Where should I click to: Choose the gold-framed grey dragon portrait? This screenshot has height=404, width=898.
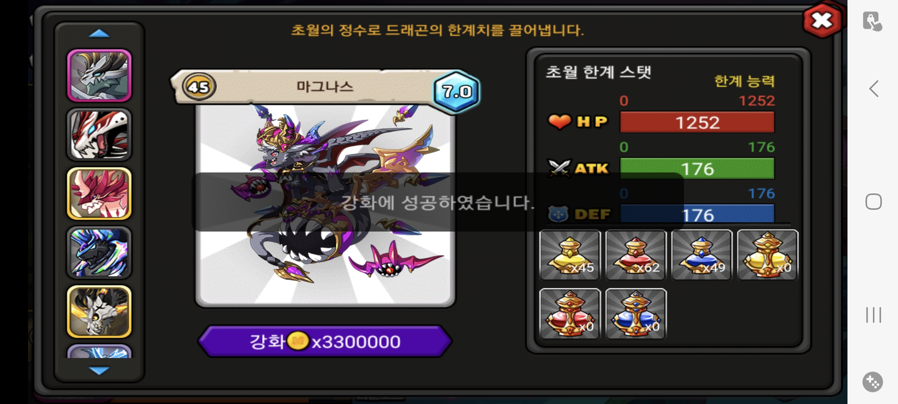pos(99,312)
